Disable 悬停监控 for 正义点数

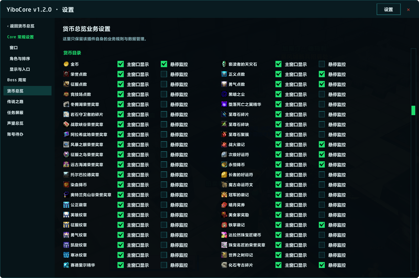click(x=322, y=74)
